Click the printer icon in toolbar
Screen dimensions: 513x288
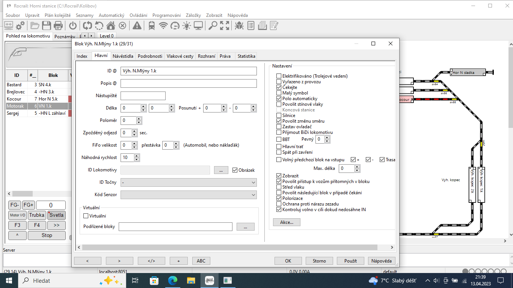[58, 25]
